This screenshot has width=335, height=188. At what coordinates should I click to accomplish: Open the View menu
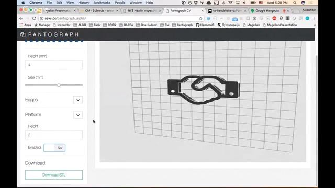pos(70,3)
